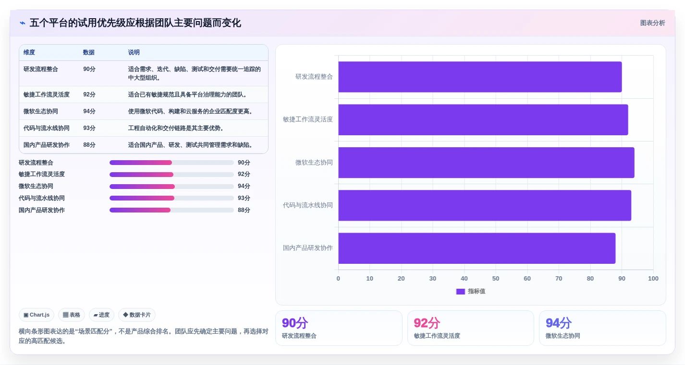
Task: Click 88分 value beside progress bar
Action: pos(244,210)
